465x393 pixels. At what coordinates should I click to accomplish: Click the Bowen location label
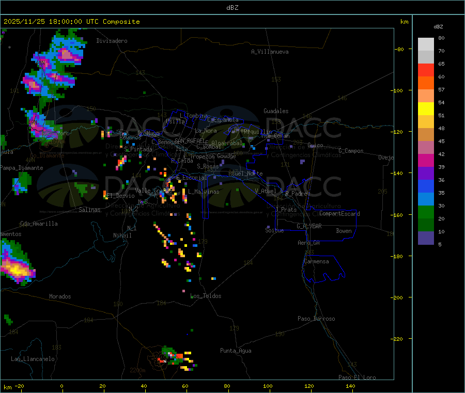(x=344, y=231)
